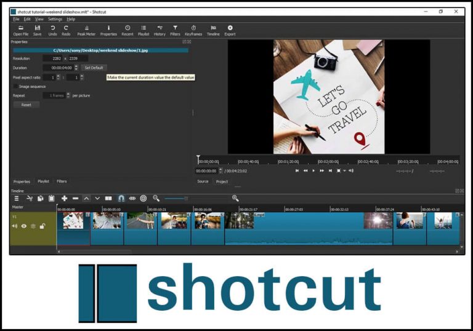473x331 pixels.
Task: Open the History panel
Action: pos(160,30)
